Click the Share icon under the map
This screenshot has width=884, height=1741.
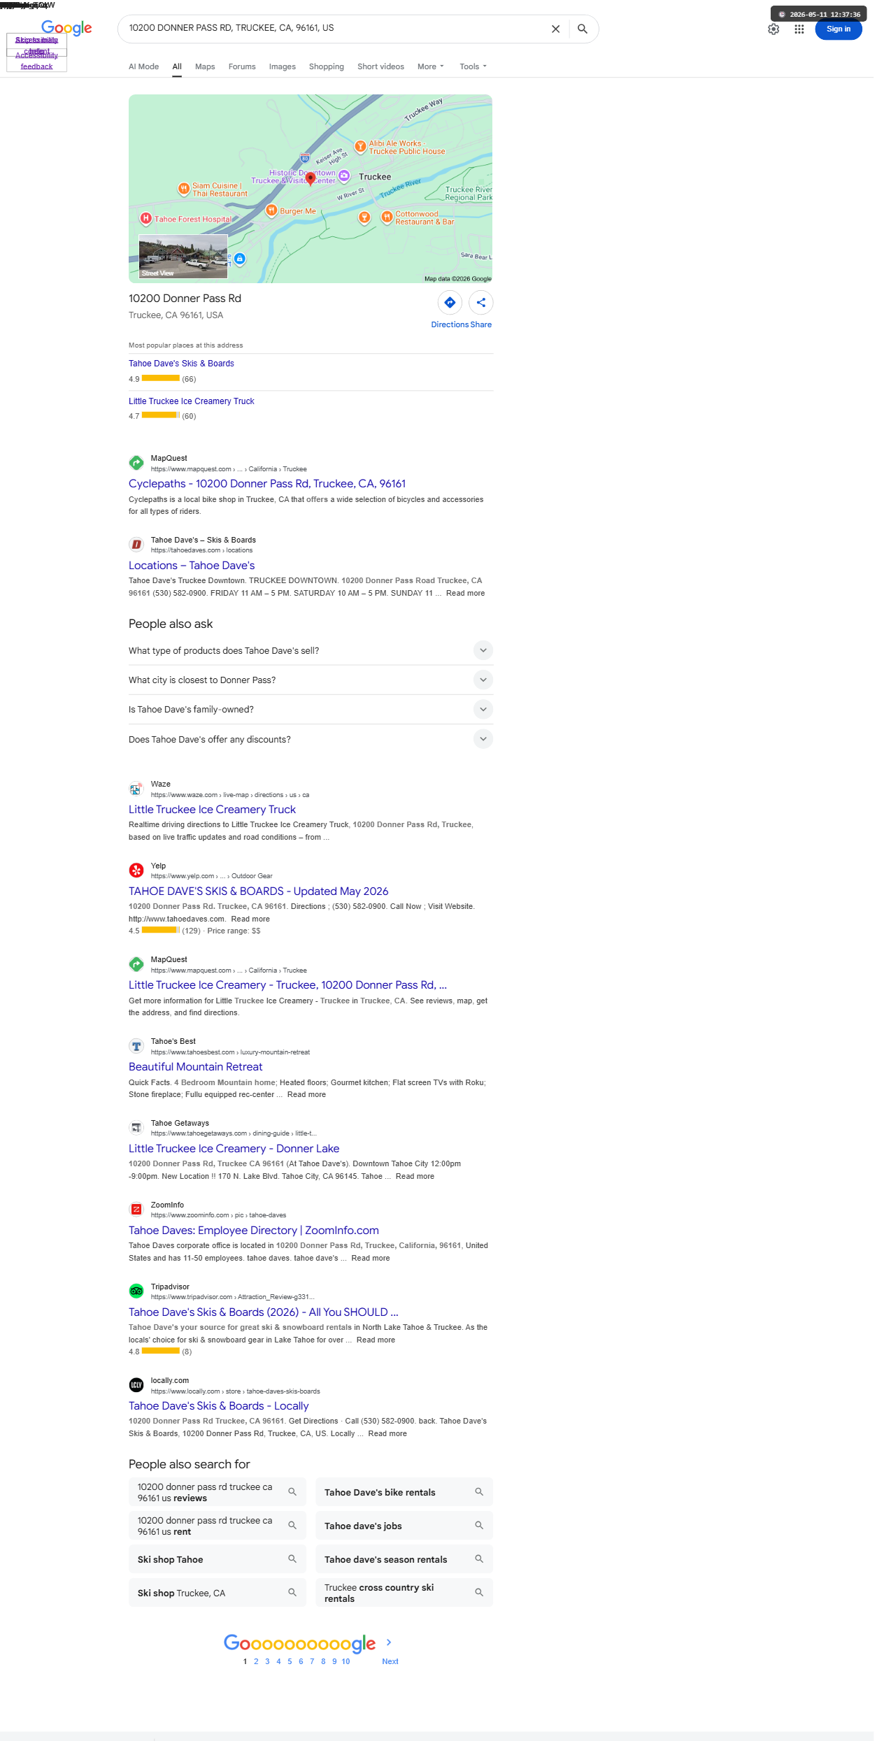click(481, 303)
